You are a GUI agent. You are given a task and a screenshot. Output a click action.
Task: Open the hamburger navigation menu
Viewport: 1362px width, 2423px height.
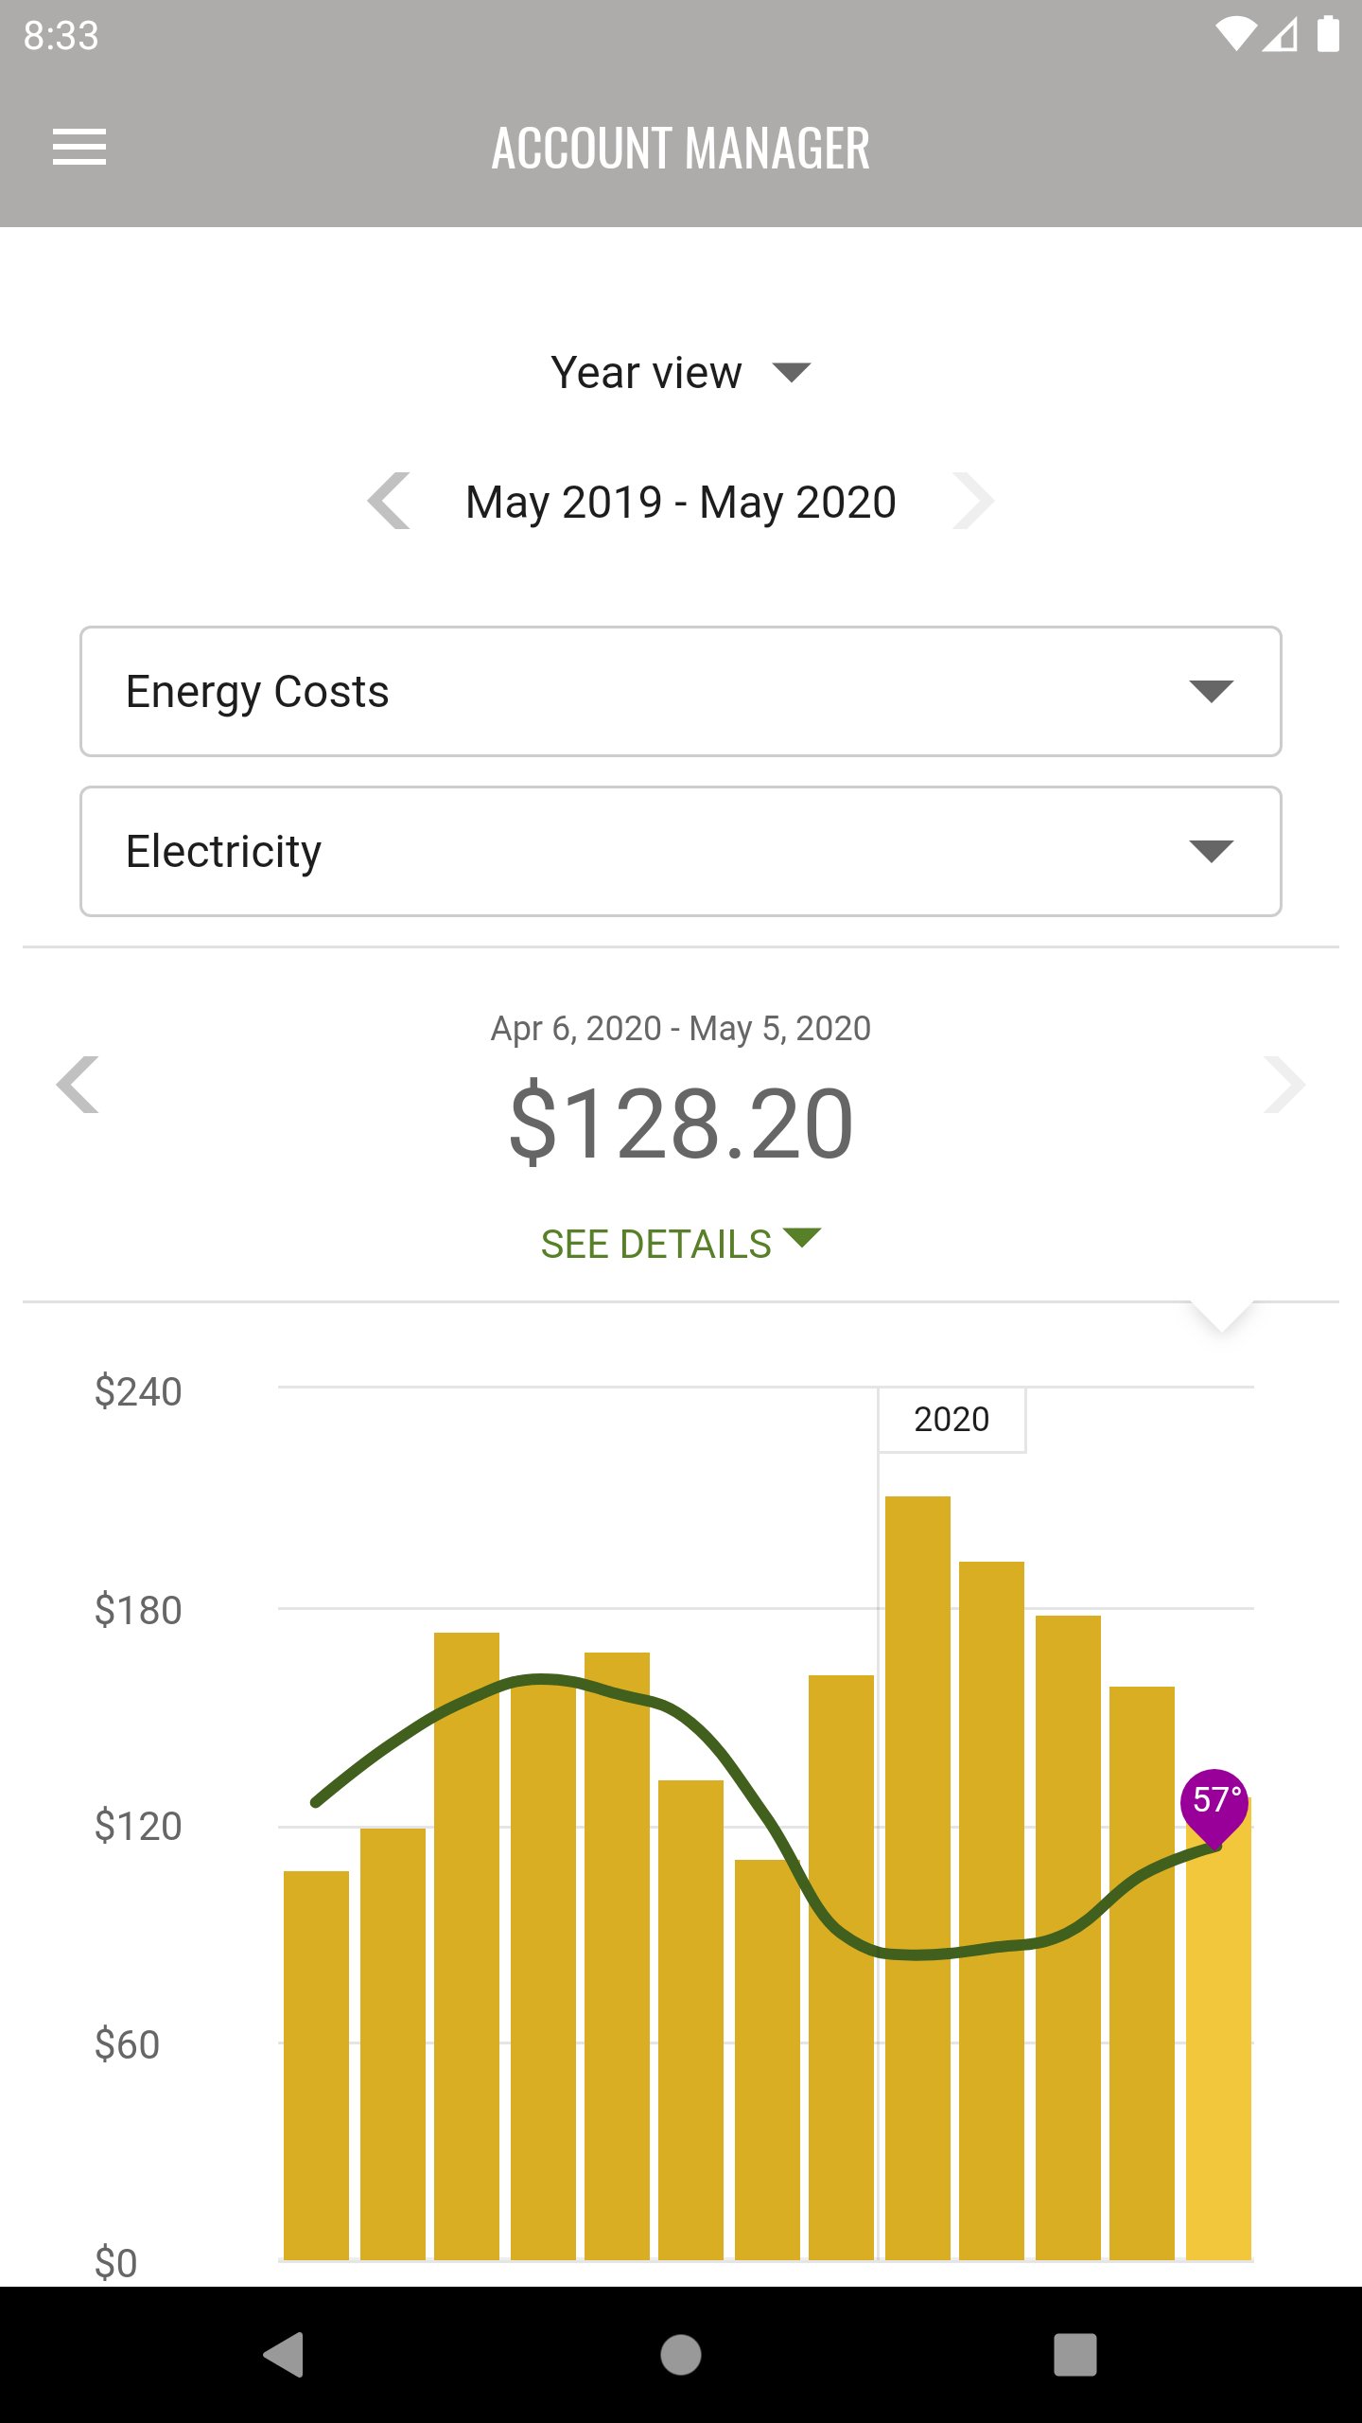click(79, 147)
